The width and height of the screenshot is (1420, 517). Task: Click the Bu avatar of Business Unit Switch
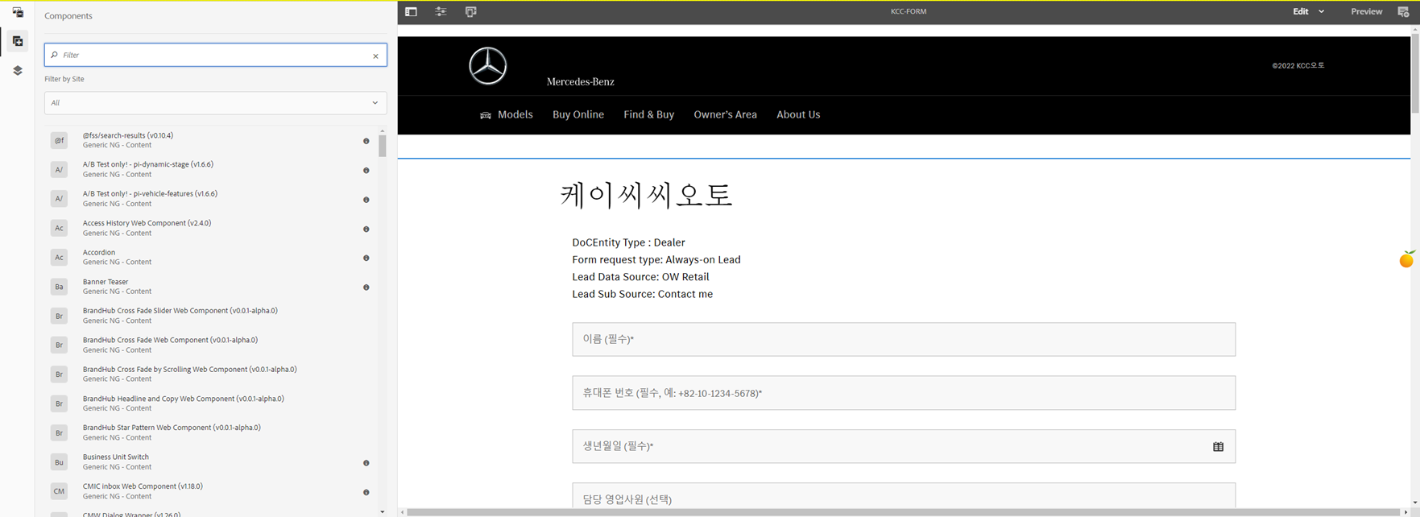59,462
